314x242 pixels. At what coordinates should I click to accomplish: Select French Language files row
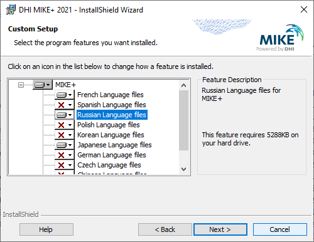click(111, 95)
